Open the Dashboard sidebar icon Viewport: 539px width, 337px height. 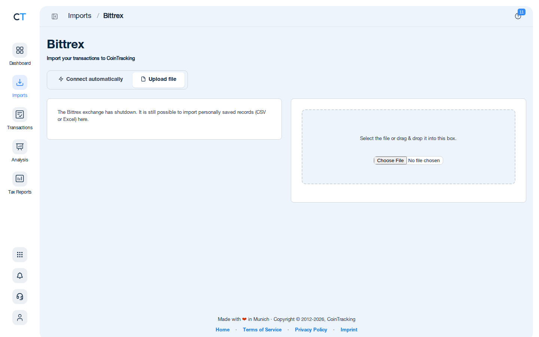tap(20, 50)
